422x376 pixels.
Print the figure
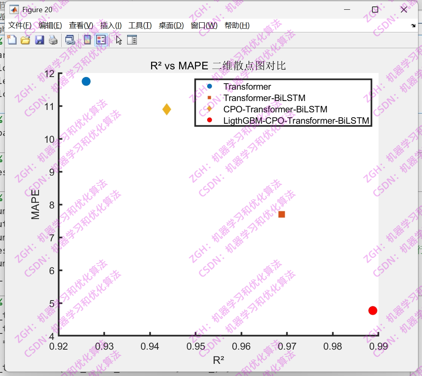53,40
